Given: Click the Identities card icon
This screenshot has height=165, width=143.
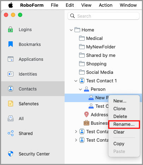Looking at the screenshot, I should (11, 74).
